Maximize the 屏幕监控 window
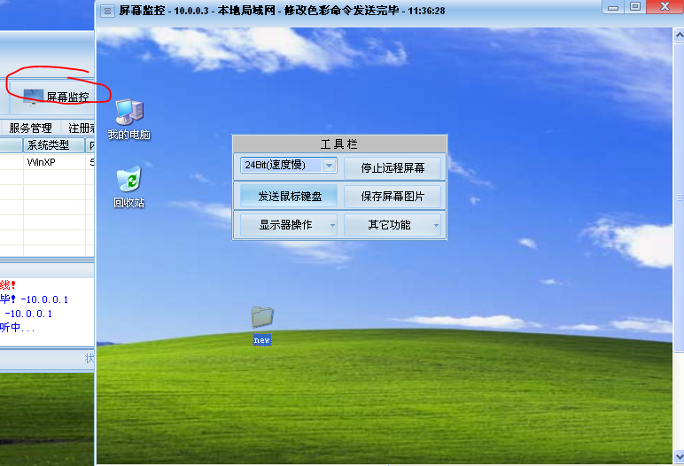Screen dimensions: 684x466 [635, 7]
